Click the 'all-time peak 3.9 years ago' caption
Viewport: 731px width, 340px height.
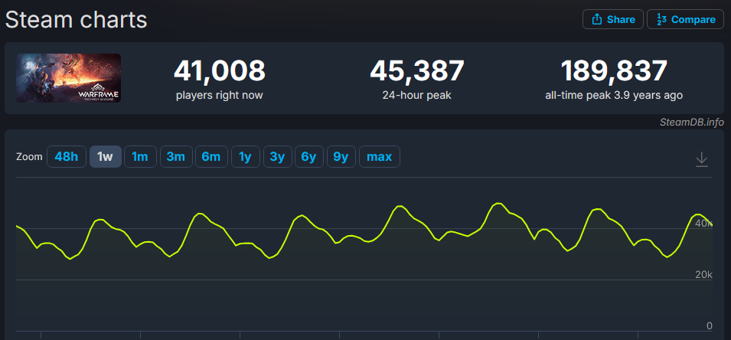[x=614, y=96]
